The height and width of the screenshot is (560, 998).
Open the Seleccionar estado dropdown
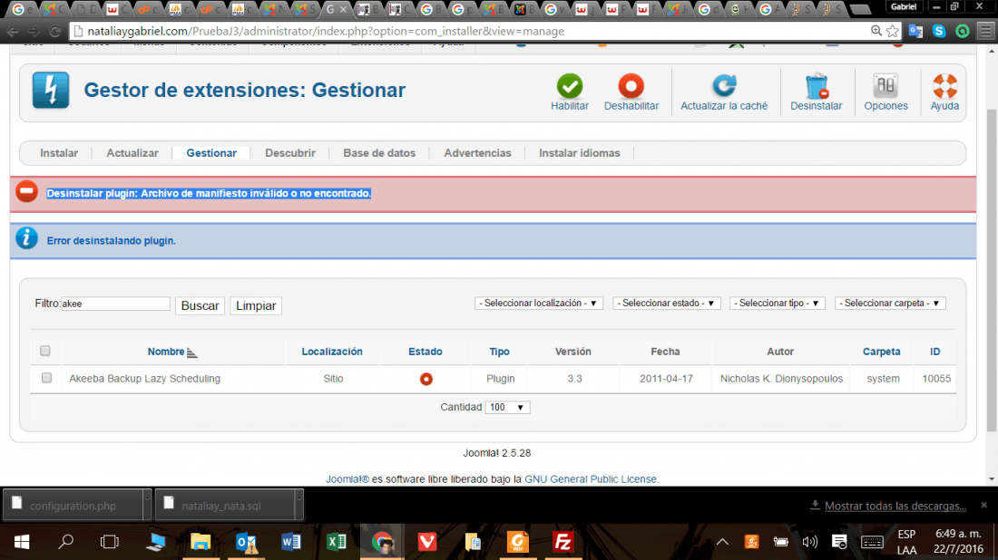pos(667,304)
